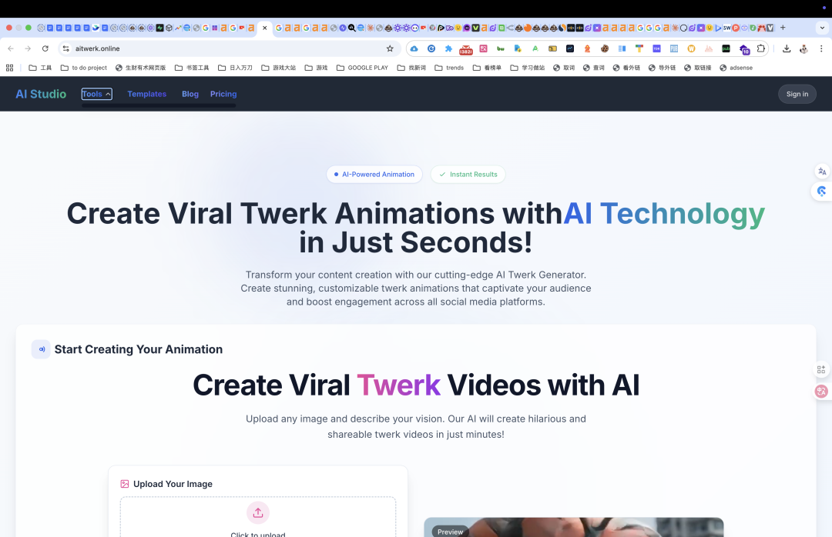Open the Chrome profile avatar

click(803, 48)
